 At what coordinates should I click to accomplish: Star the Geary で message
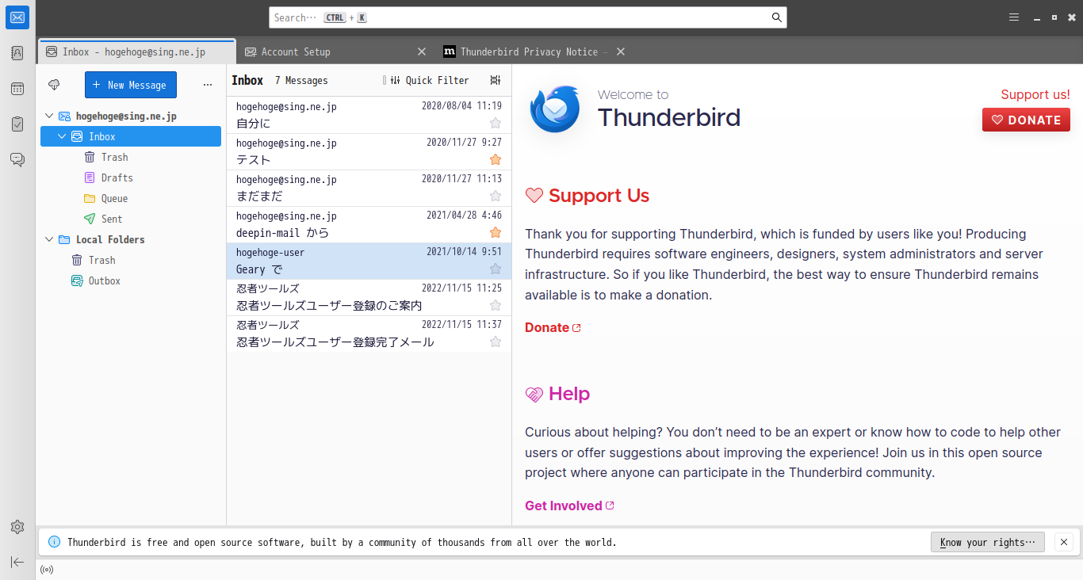pyautogui.click(x=496, y=269)
